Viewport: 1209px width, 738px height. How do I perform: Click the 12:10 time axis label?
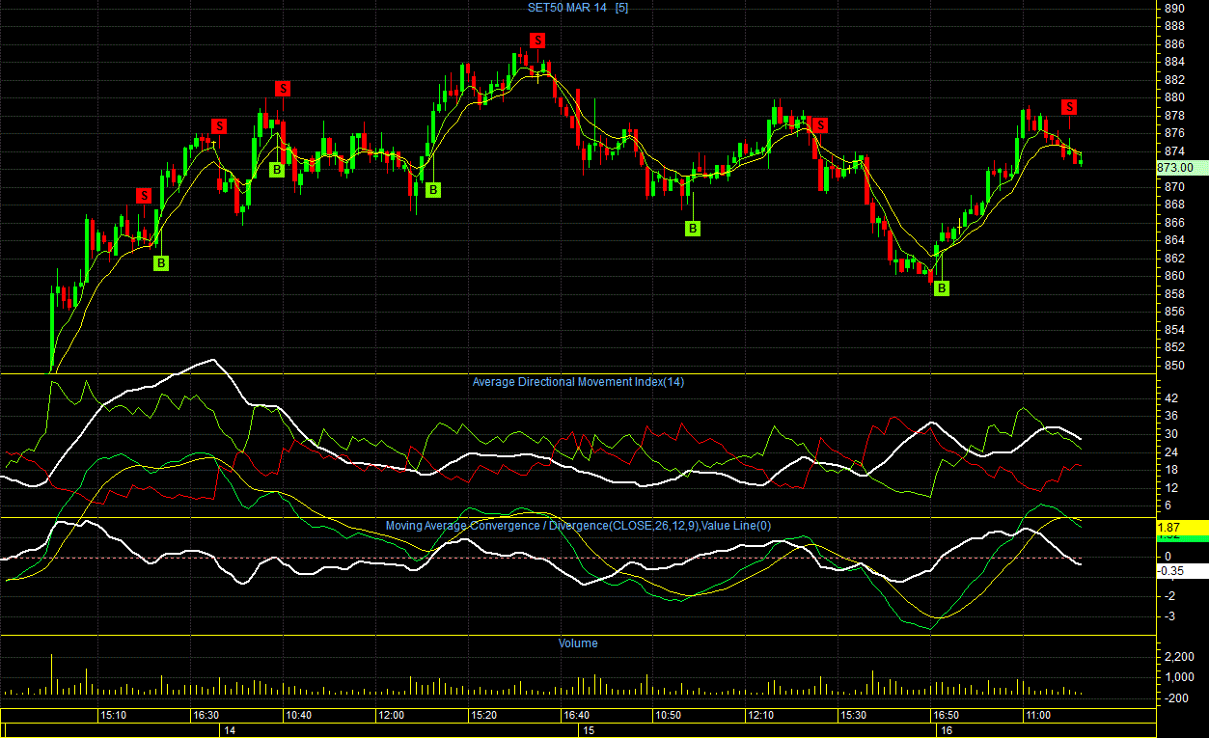pyautogui.click(x=761, y=716)
